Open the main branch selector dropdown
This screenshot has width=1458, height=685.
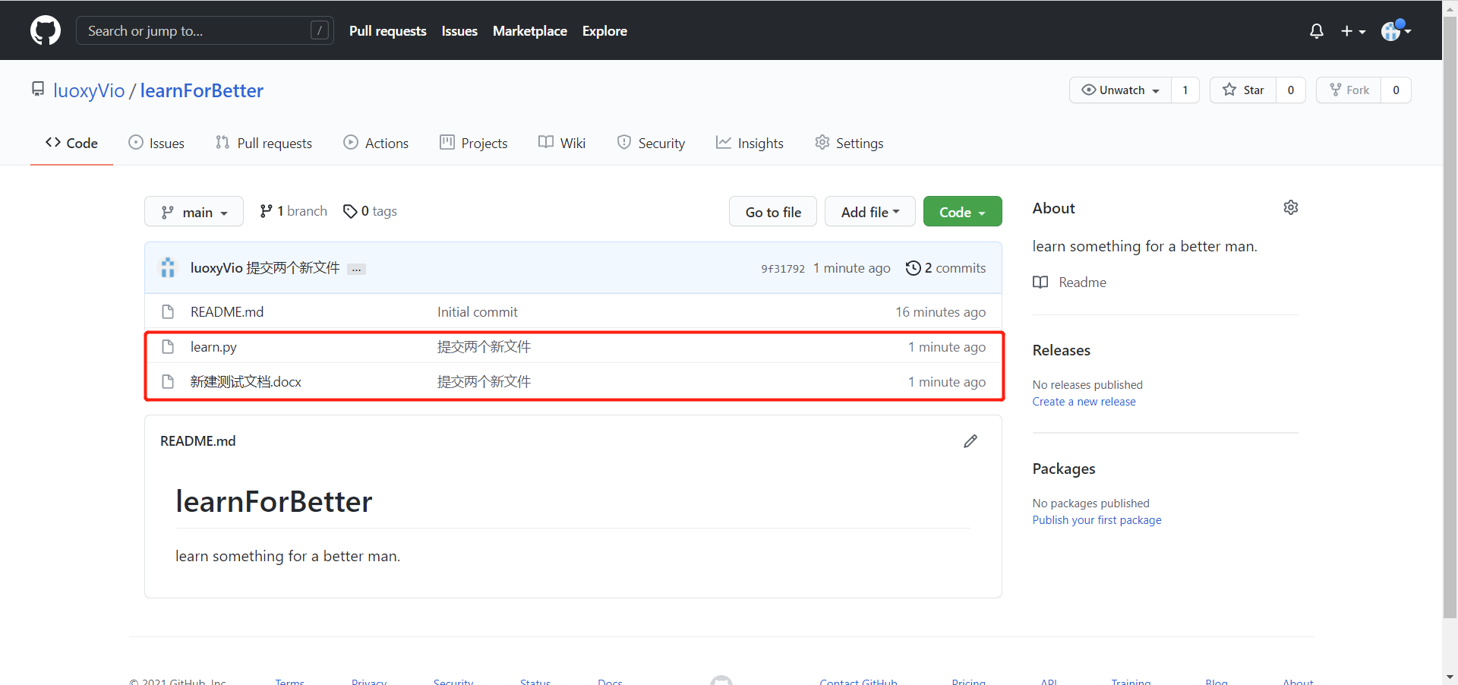pos(194,212)
